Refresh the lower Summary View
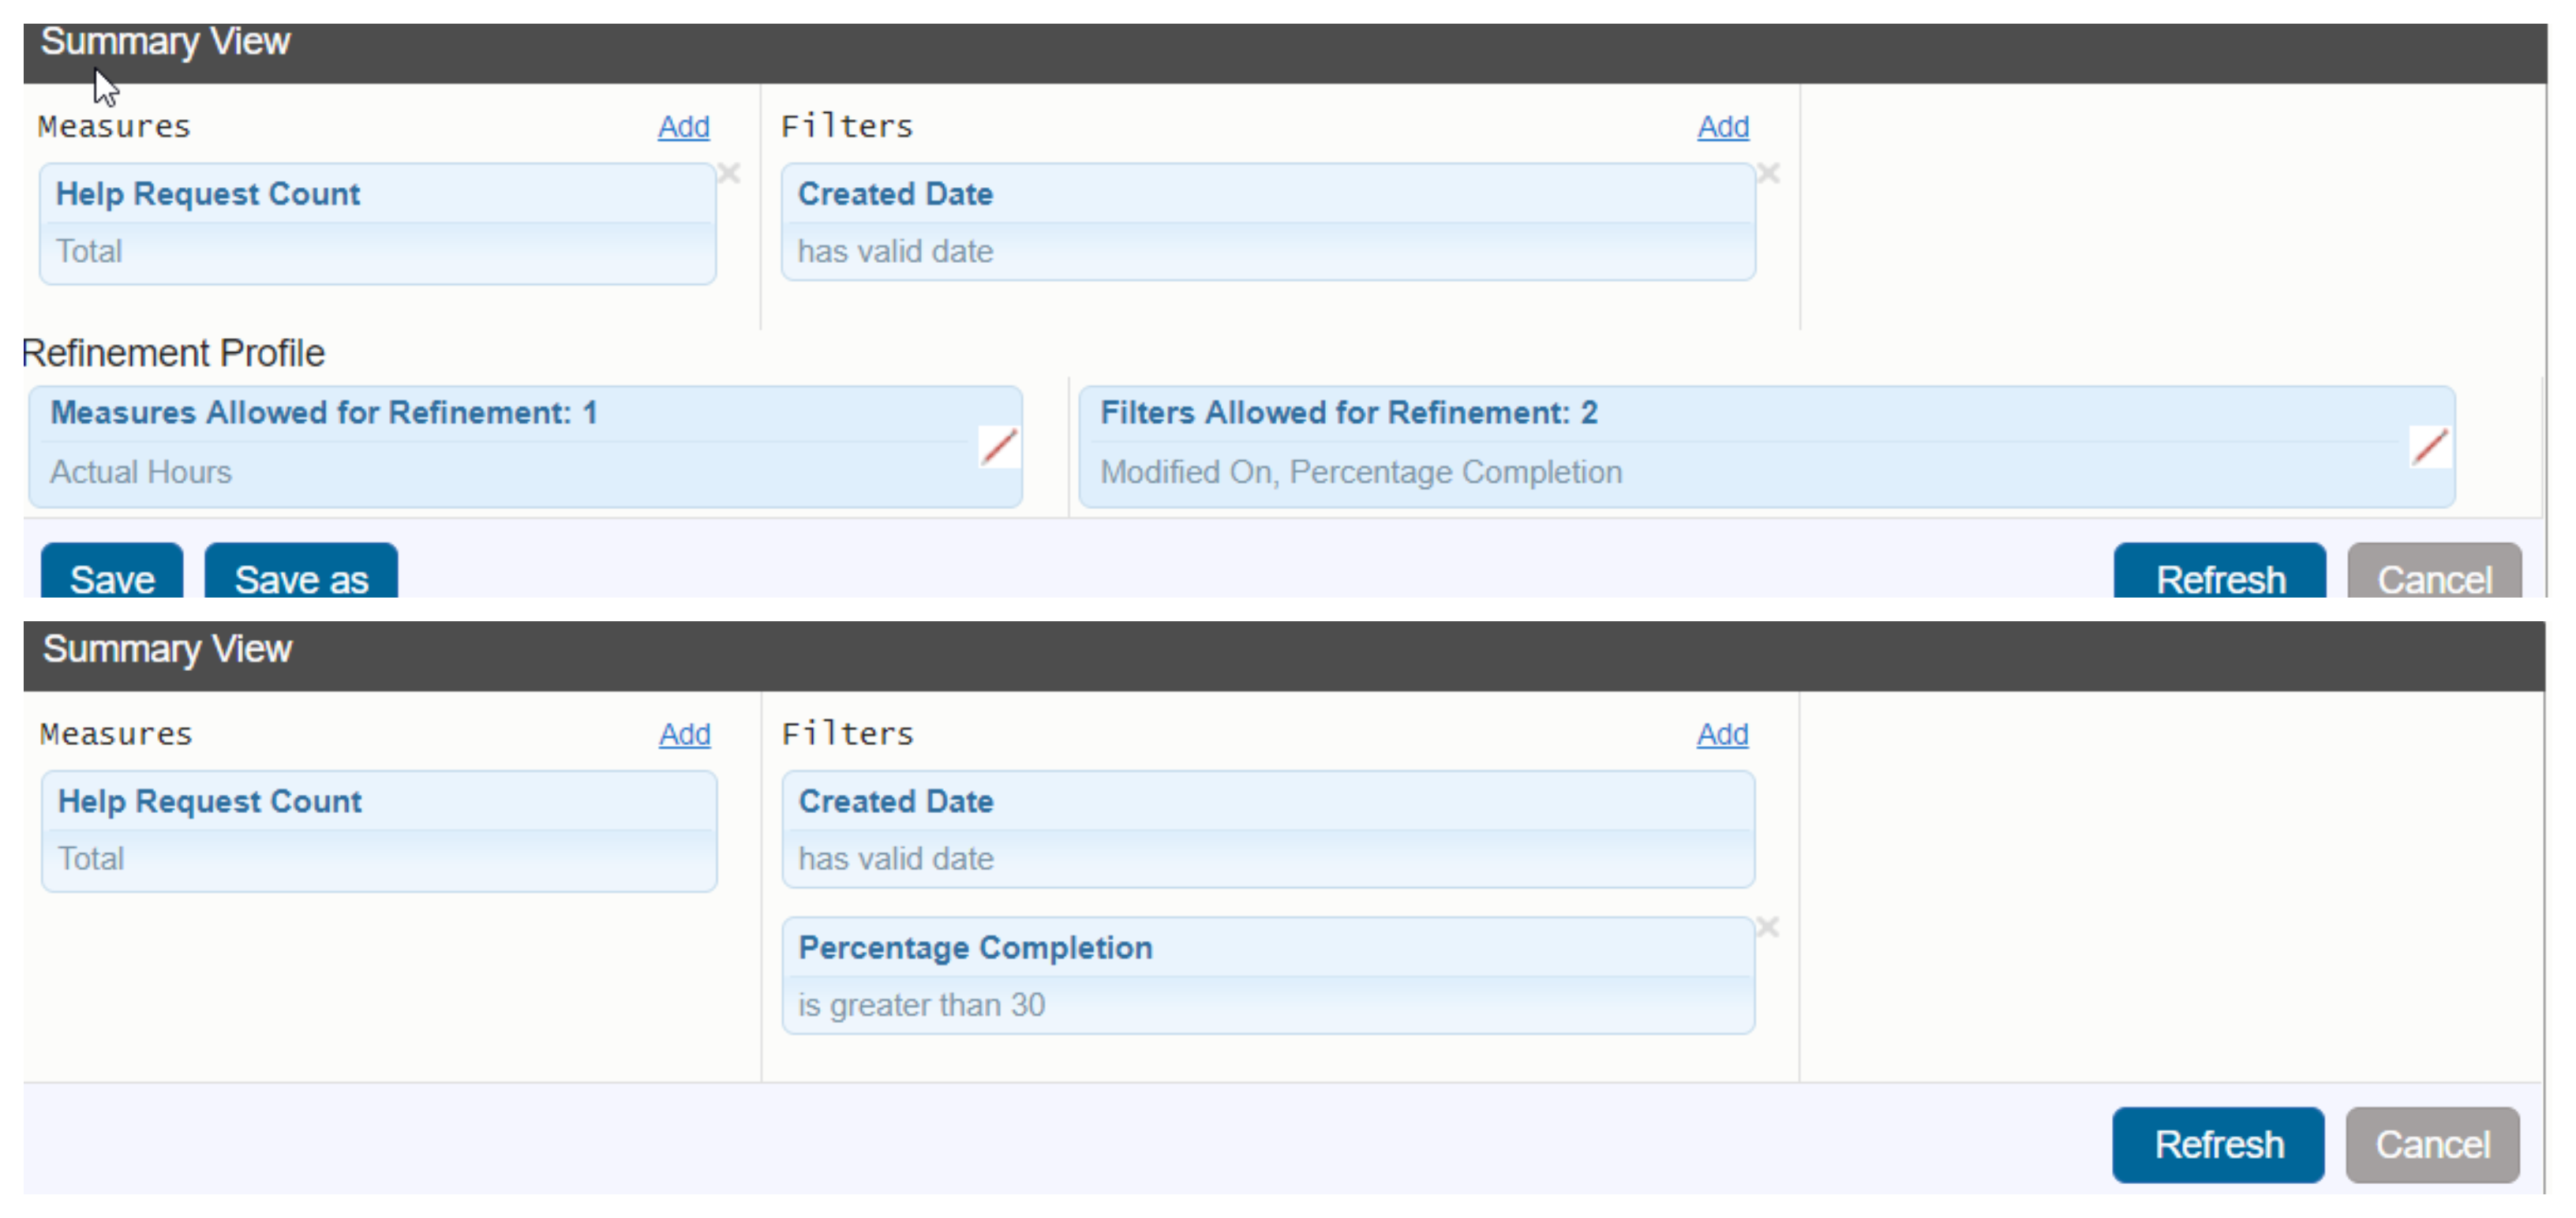Viewport: 2576px width, 1218px height. click(x=2217, y=1144)
